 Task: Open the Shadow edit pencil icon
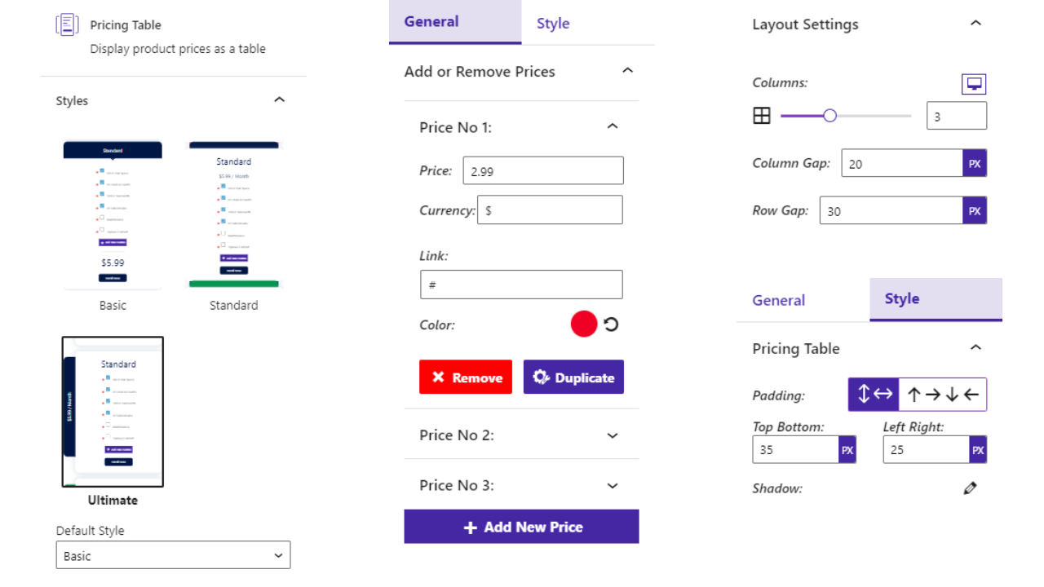pos(970,488)
